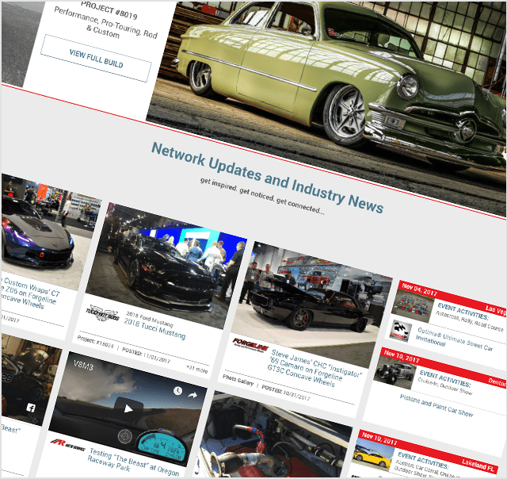The height and width of the screenshot is (479, 507).
Task: Play the V8M3 video
Action: coord(128,409)
